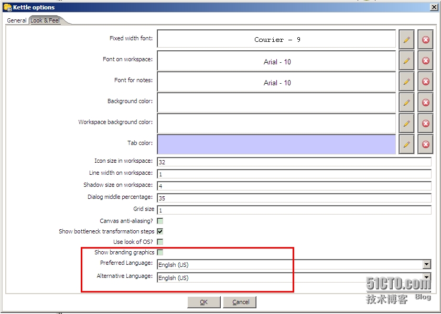The image size is (441, 314).
Task: Confirm options with OK button
Action: tap(204, 302)
